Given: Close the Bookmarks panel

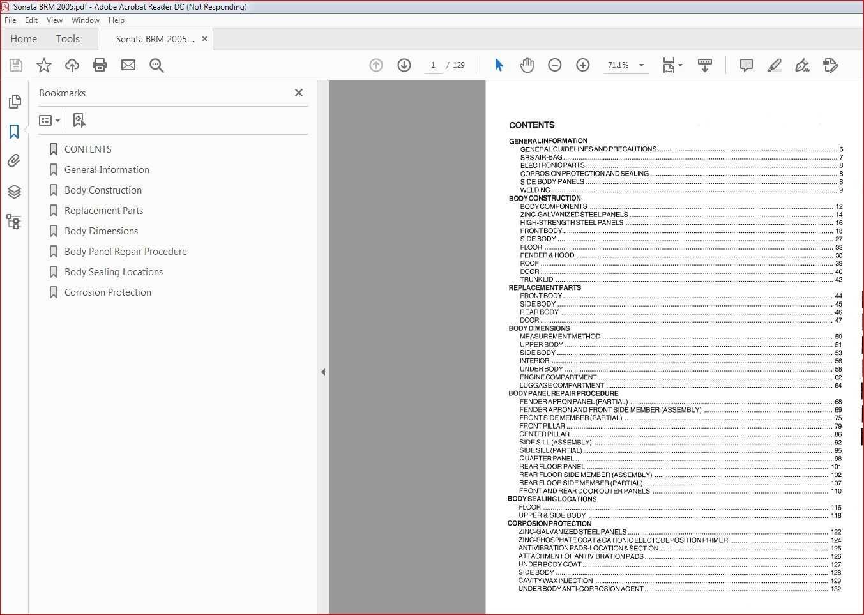Looking at the screenshot, I should (x=299, y=93).
